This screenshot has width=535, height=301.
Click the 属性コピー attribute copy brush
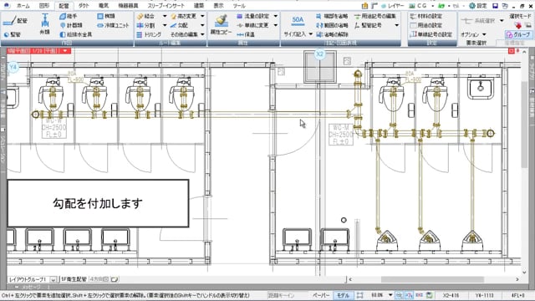[221, 24]
